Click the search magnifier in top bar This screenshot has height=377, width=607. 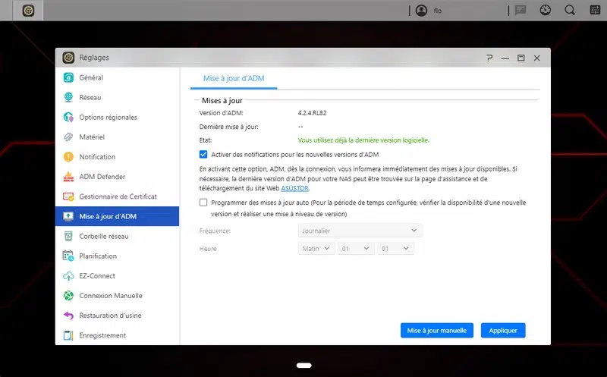(569, 11)
